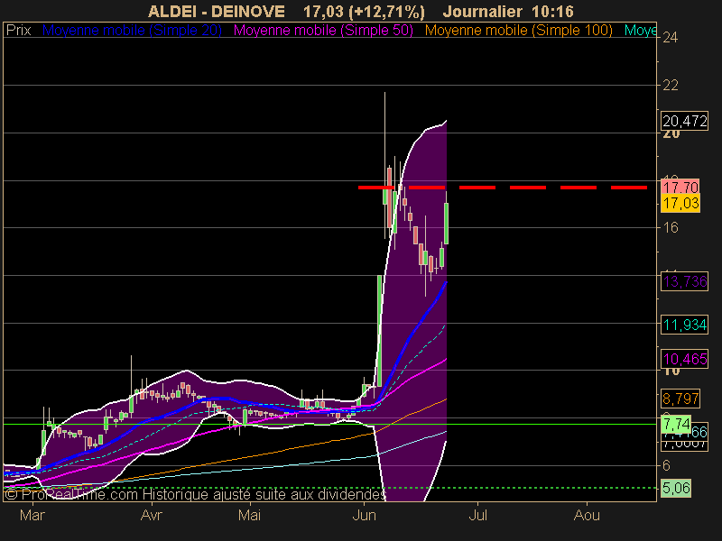Click the time display '10:16' in title
Image resolution: width=722 pixels, height=541 pixels.
[552, 12]
